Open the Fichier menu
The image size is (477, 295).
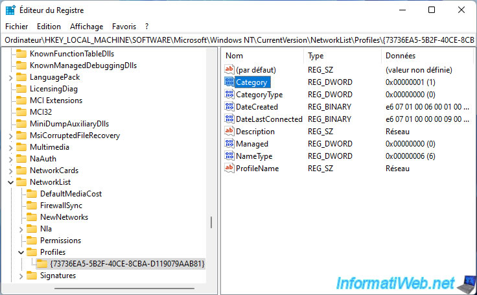(x=17, y=27)
